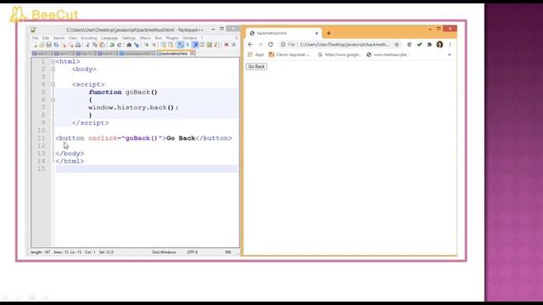543x305 pixels.
Task: Click the Zoom In toolbar icon in Notepad++
Action: pos(147,45)
